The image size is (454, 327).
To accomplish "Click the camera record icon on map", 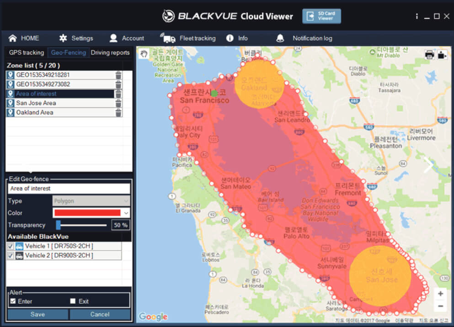I will (442, 55).
